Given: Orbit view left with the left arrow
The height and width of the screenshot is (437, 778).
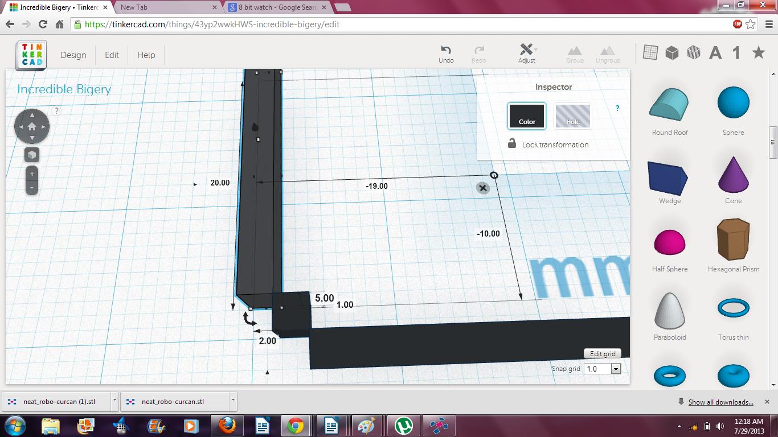Looking at the screenshot, I should point(20,126).
